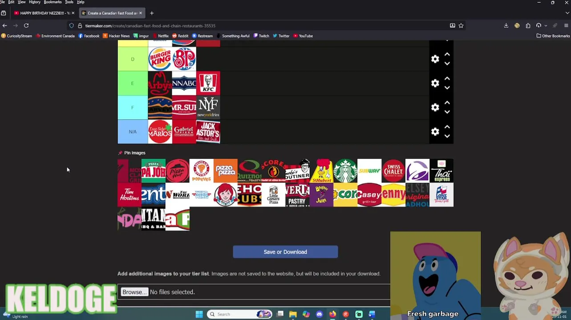This screenshot has width=571, height=320.
Task: Reload the tiermaker page
Action: point(26,26)
